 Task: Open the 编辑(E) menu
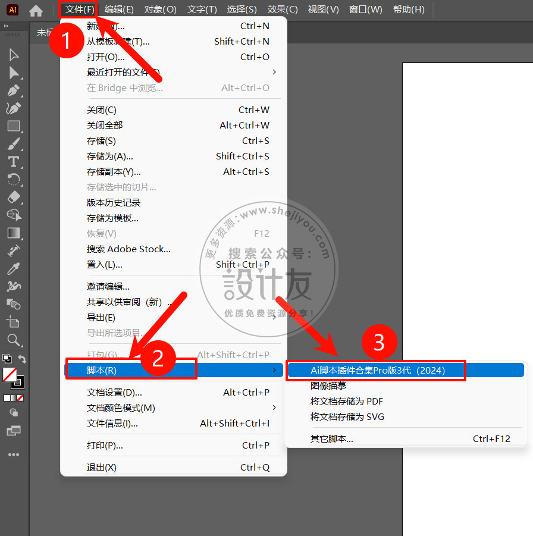(119, 10)
